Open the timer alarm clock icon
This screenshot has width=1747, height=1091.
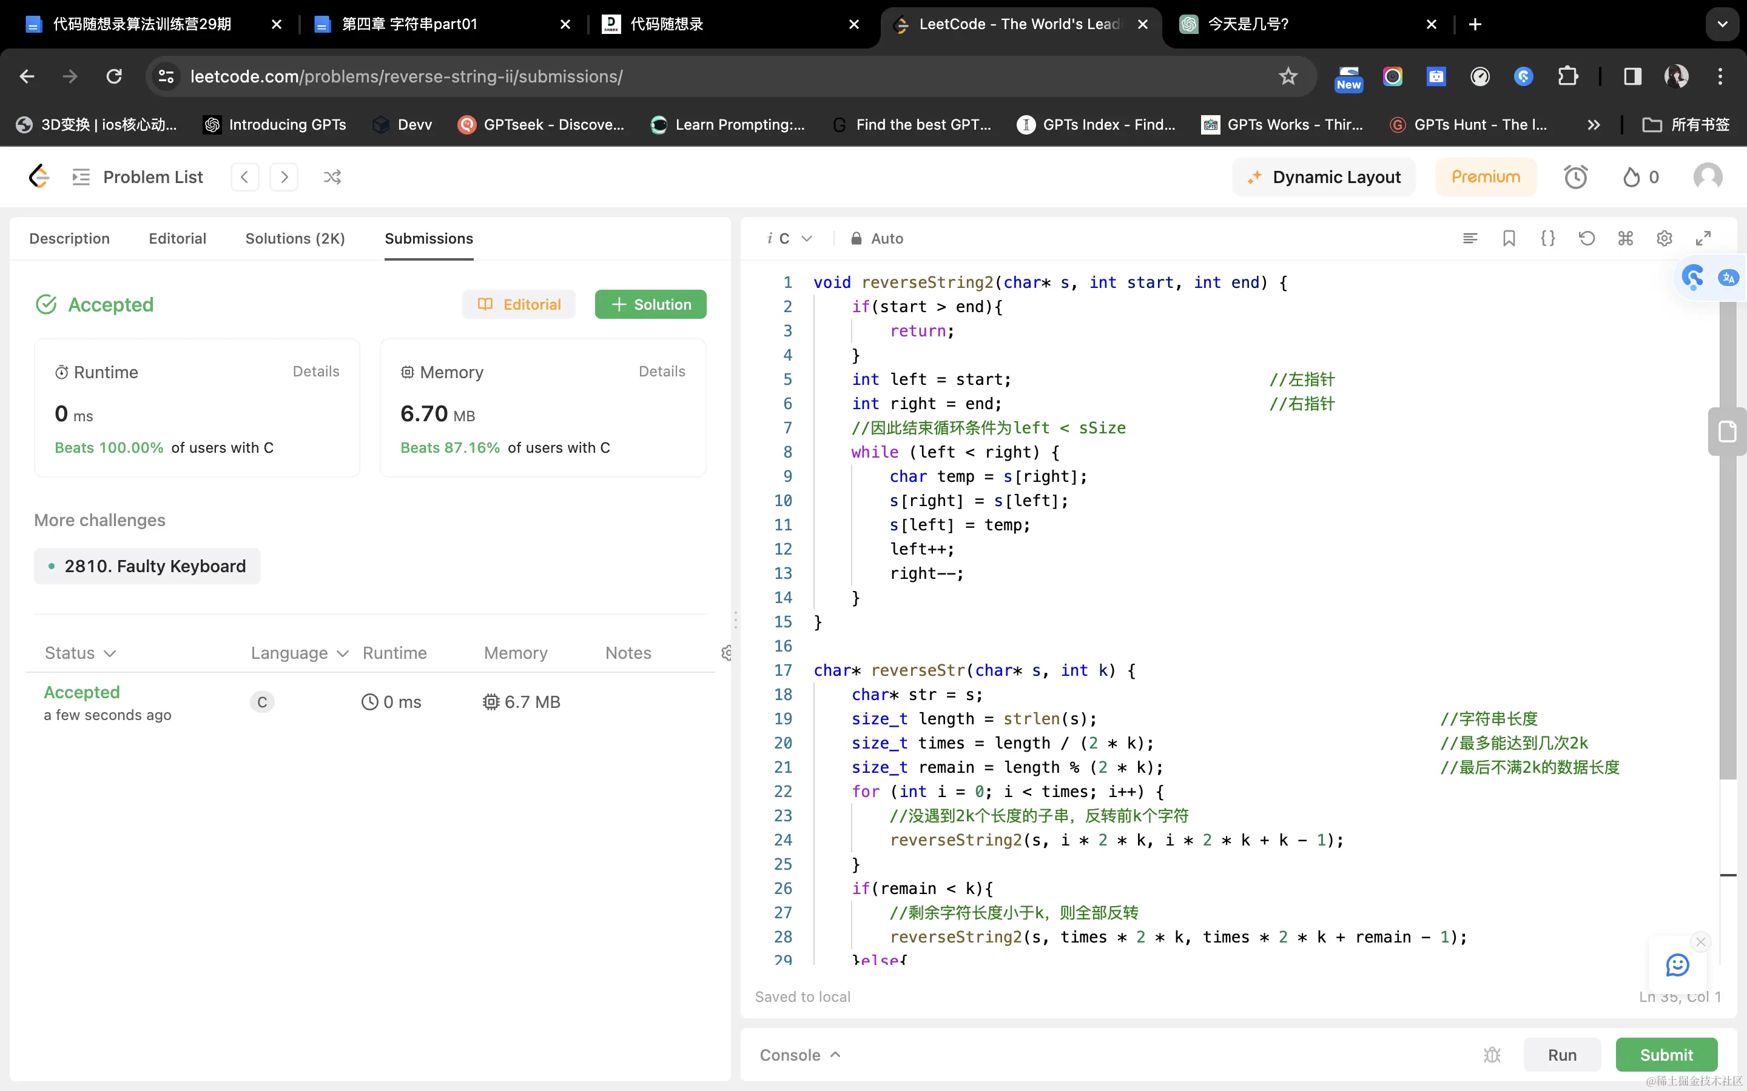click(x=1575, y=177)
